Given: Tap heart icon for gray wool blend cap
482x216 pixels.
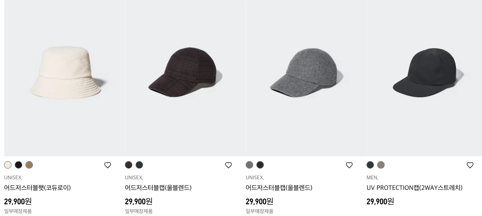Looking at the screenshot, I should [x=349, y=165].
